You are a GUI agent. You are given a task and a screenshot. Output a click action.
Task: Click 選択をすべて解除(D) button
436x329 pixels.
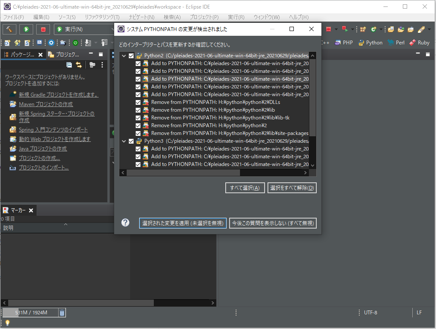(x=292, y=188)
